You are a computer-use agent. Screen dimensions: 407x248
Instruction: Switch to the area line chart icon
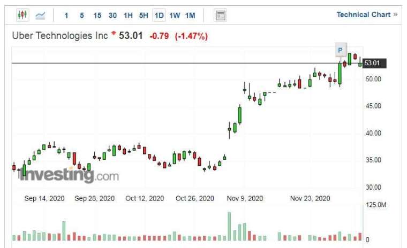click(40, 15)
